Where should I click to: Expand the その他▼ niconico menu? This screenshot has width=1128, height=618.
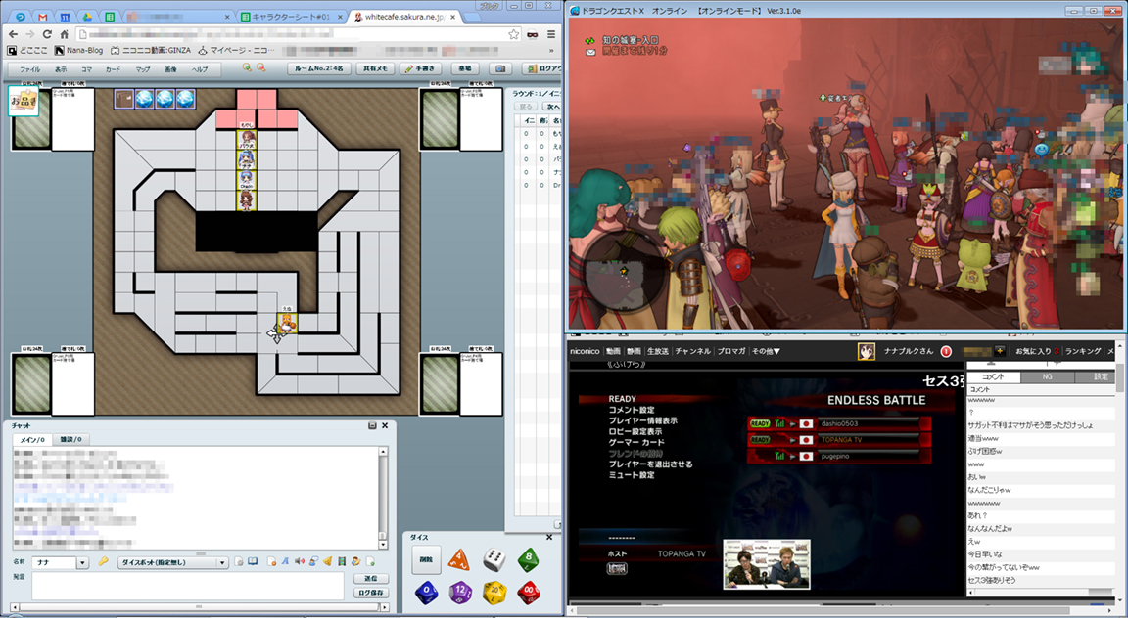pos(766,351)
